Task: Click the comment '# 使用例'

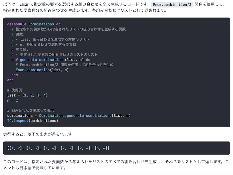Action: pos(14,90)
